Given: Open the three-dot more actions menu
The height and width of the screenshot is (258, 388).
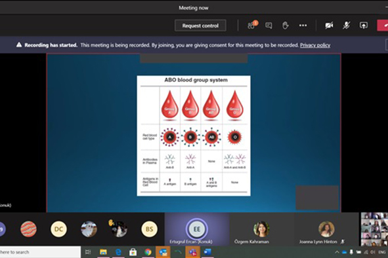Looking at the screenshot, I should click(x=303, y=26).
